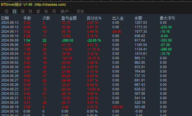Click the profit amount 95.98
Viewport: 192px width, 116px height.
click(66, 27)
